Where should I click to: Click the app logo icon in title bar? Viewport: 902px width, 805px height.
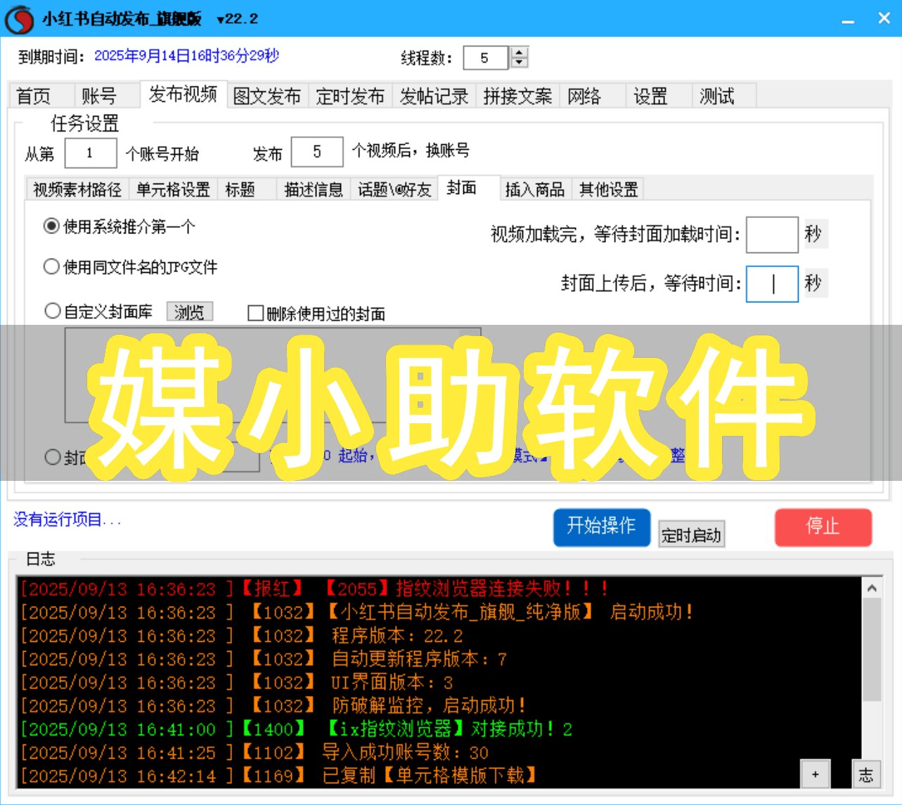tap(19, 19)
